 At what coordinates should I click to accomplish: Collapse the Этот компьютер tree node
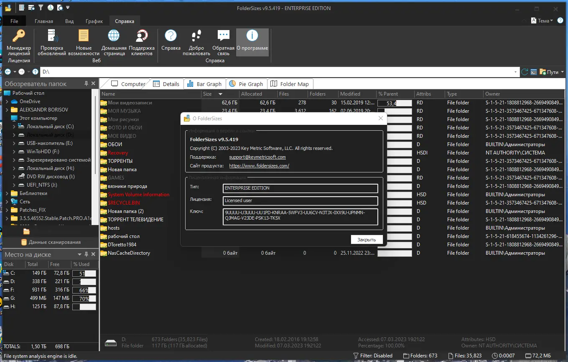tap(7, 118)
